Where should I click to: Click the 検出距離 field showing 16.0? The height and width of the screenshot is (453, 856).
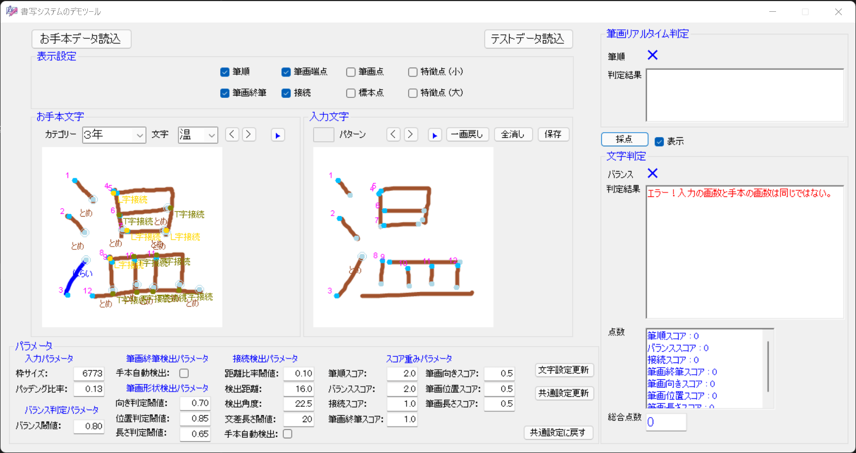pos(299,389)
